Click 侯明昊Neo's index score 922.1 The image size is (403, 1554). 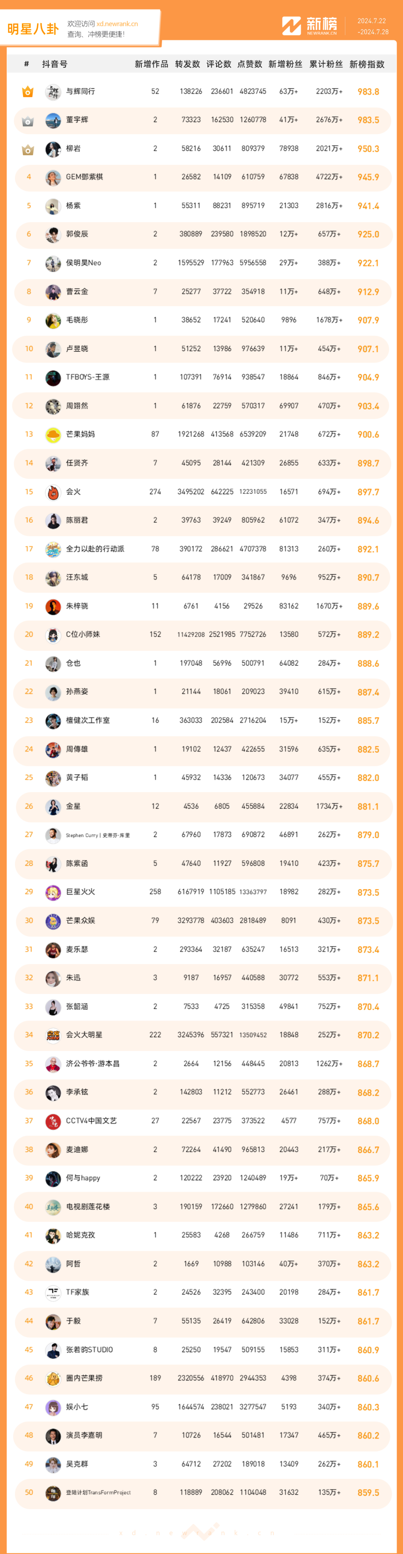(x=368, y=263)
